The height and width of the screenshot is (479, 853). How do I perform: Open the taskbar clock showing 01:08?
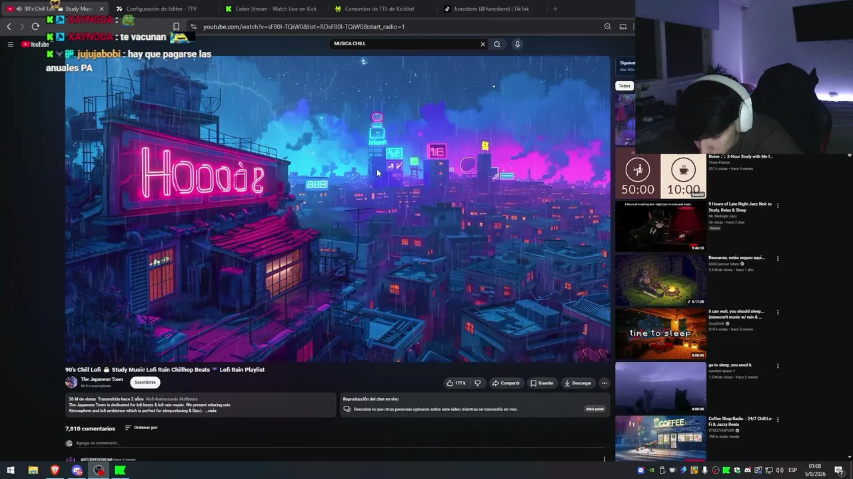tap(814, 470)
